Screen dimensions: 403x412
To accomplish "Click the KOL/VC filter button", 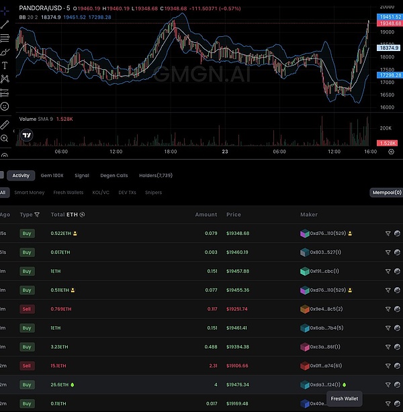I will pyautogui.click(x=101, y=193).
